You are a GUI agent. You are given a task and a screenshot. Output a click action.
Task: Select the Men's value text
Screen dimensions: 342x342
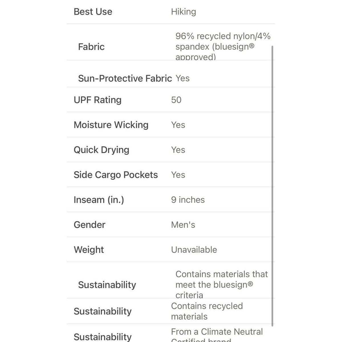pyautogui.click(x=183, y=225)
